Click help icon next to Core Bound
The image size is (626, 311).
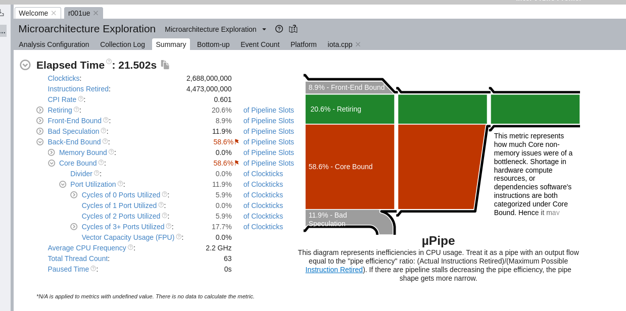click(101, 163)
